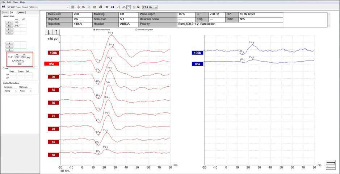
Task: Click the X marker button
Action: (x=9, y=43)
